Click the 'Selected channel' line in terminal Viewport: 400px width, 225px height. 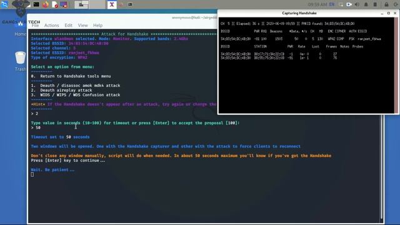53,48
